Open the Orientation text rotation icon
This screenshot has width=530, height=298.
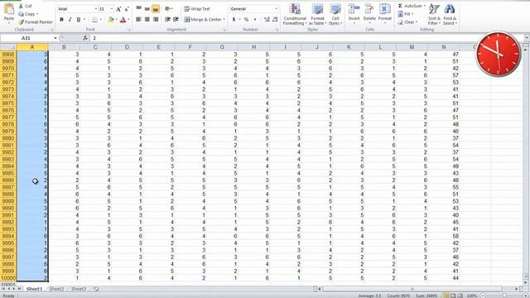click(167, 9)
